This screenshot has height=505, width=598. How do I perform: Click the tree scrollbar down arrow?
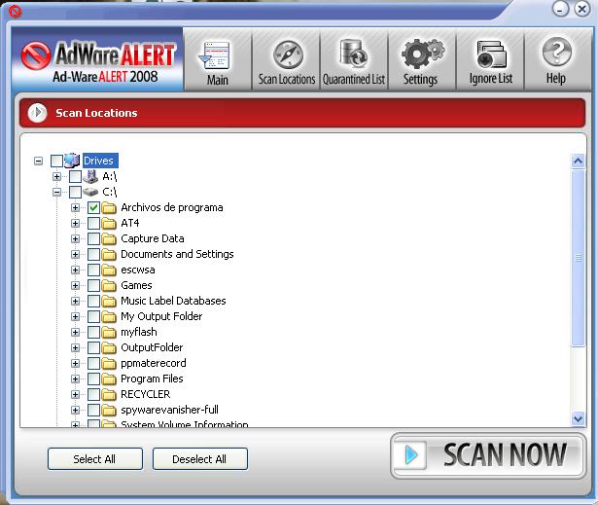(578, 418)
